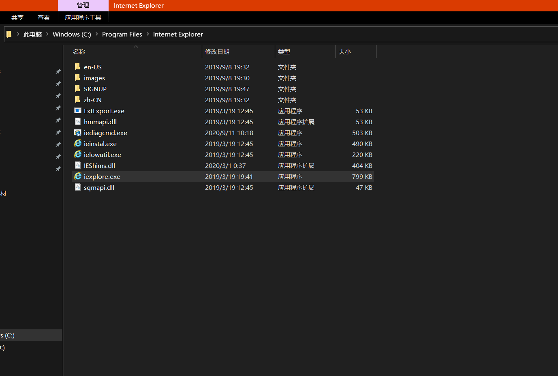Click the 490 KB size value
The image size is (558, 376).
362,144
